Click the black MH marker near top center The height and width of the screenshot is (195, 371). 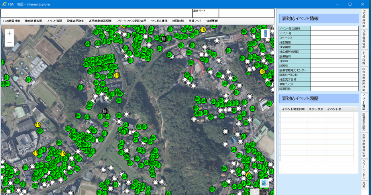pos(164,39)
